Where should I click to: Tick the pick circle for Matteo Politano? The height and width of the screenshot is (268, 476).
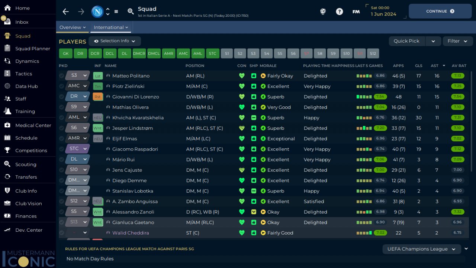click(x=62, y=76)
